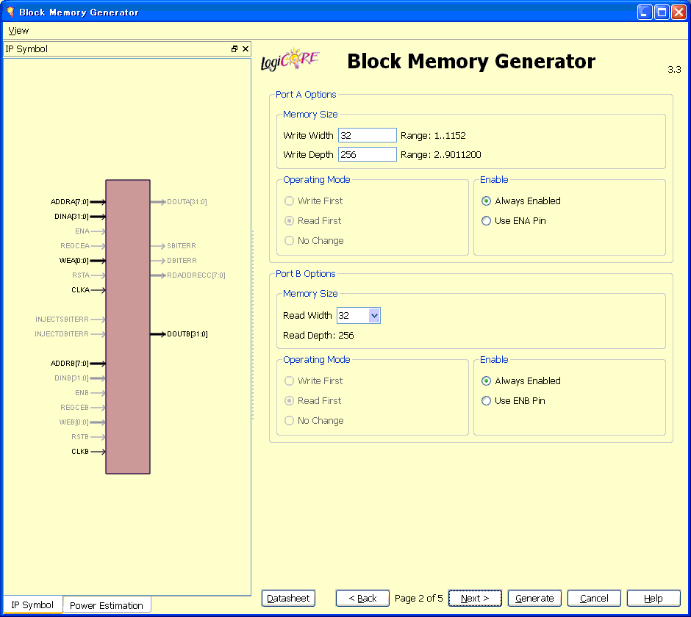Image resolution: width=691 pixels, height=617 pixels.
Task: Click the DOUTB[31:0] port label
Action: 187,333
